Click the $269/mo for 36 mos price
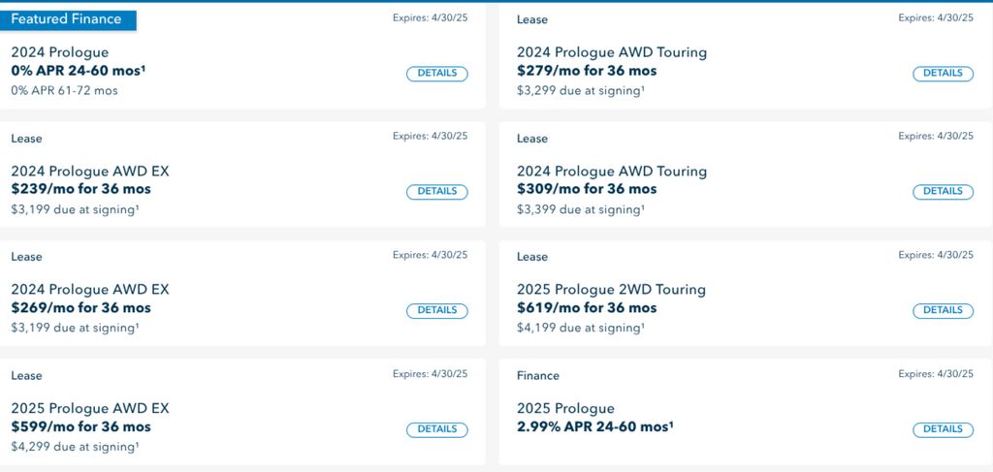The image size is (993, 472). [x=81, y=308]
